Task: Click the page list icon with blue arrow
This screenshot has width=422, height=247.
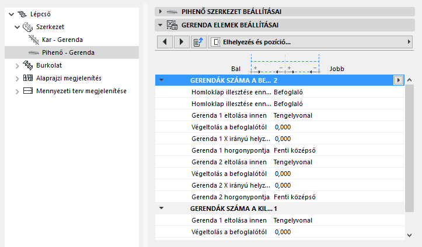Action: pyautogui.click(x=198, y=42)
